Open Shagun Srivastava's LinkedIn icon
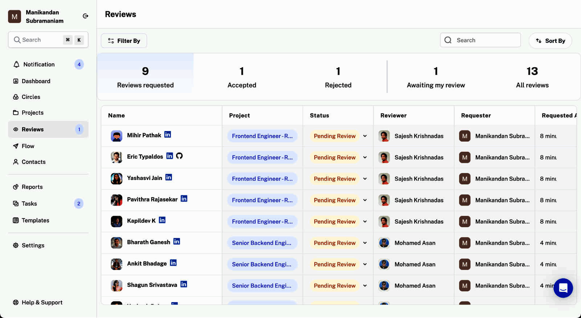The height and width of the screenshot is (318, 581). [184, 284]
